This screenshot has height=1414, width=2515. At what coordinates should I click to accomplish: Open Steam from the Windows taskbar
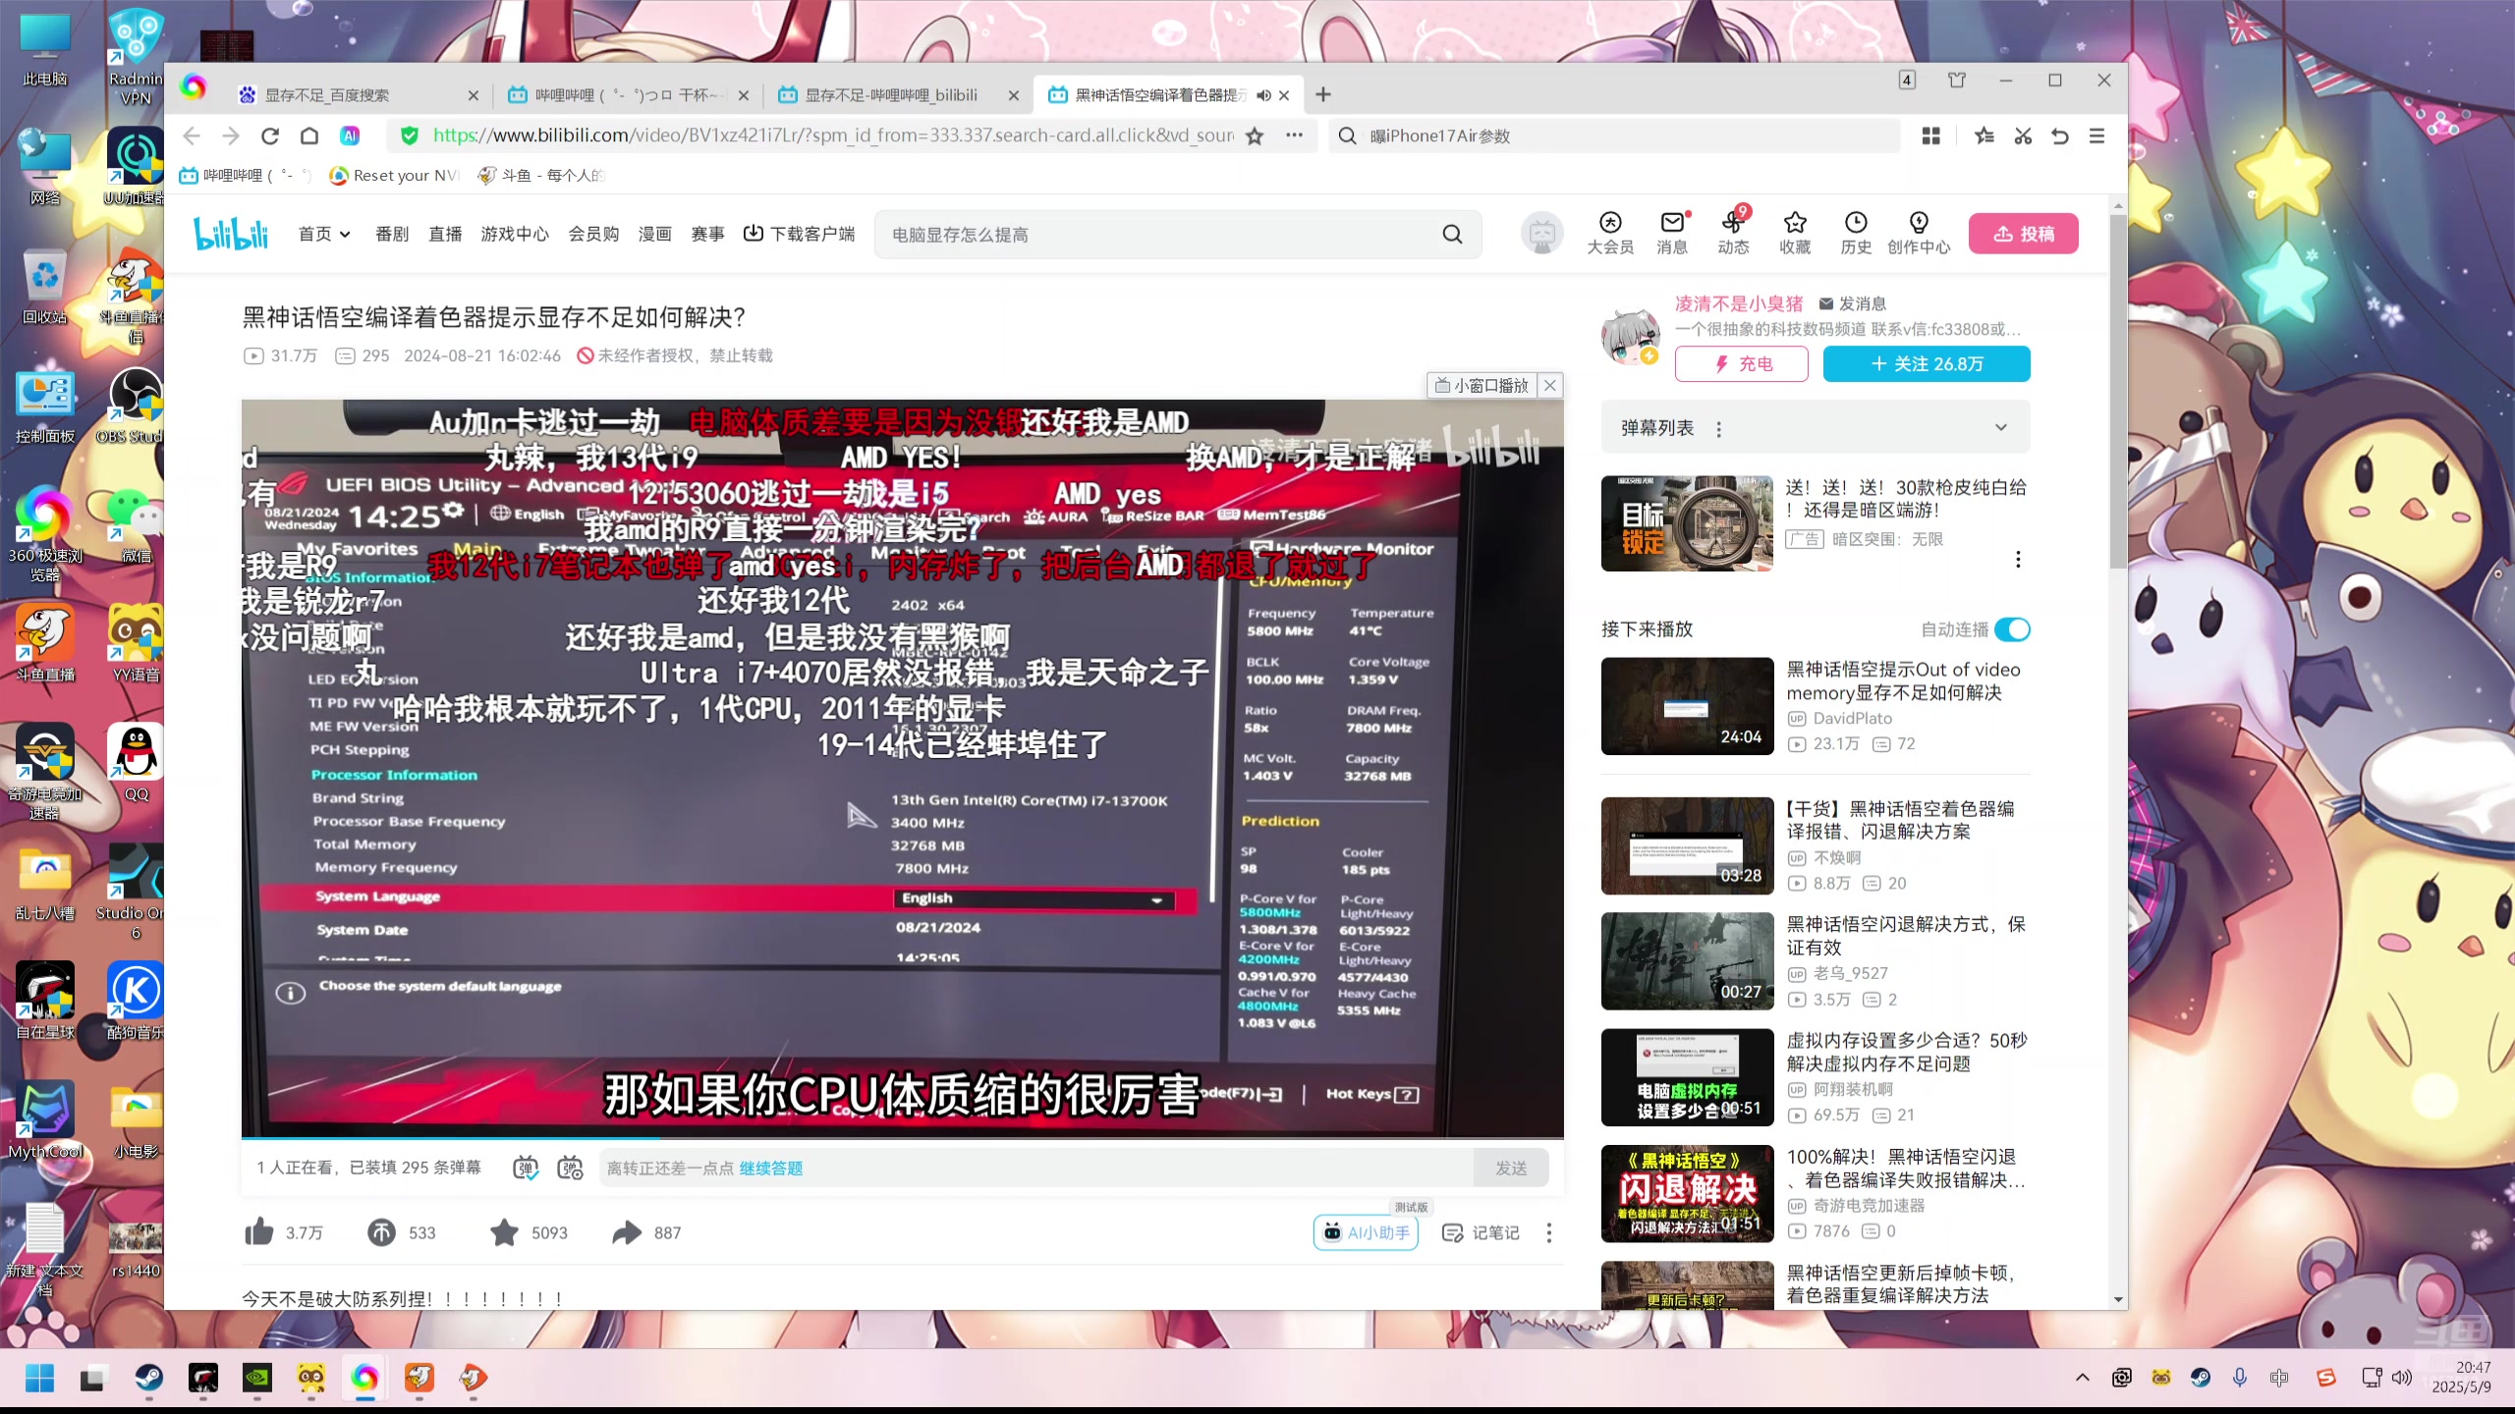pyautogui.click(x=149, y=1378)
